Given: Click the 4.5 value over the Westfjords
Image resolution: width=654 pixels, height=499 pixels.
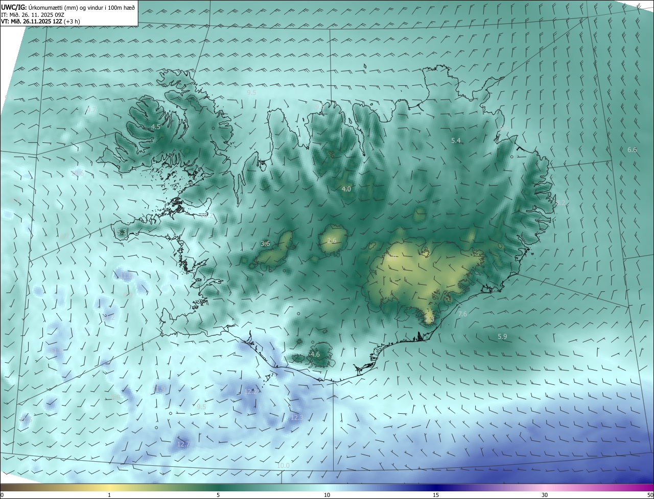Looking at the screenshot, I should [x=156, y=127].
